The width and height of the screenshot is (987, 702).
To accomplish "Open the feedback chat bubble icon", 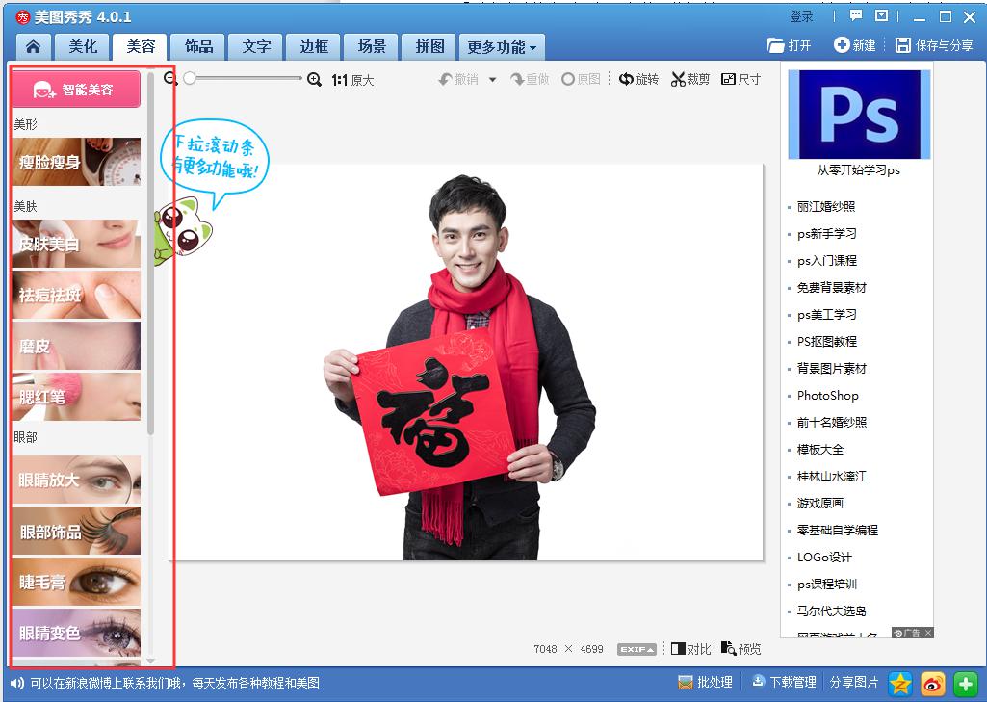I will pos(855,16).
